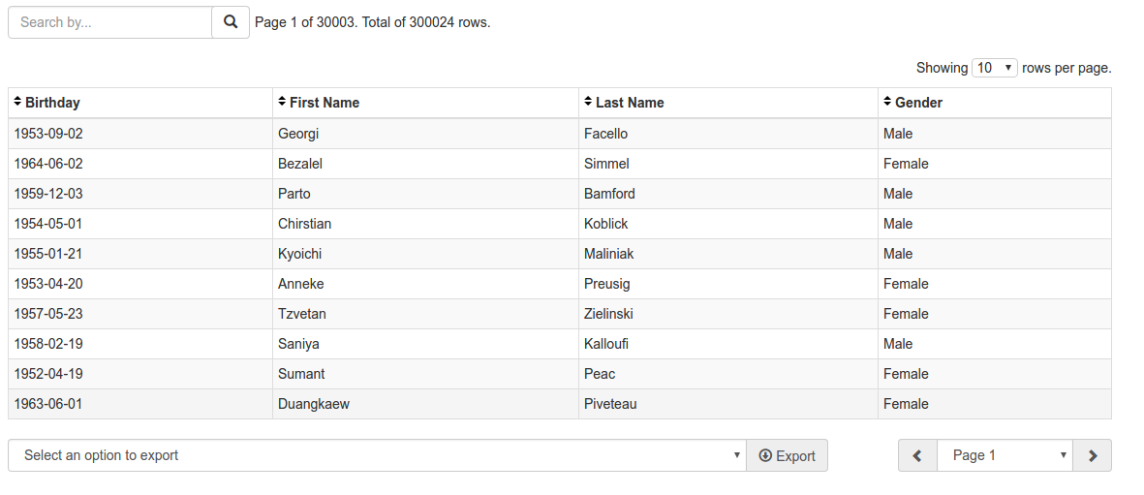Screen dimensions: 1144x495
Task: Click the Export button label
Action: 795,456
